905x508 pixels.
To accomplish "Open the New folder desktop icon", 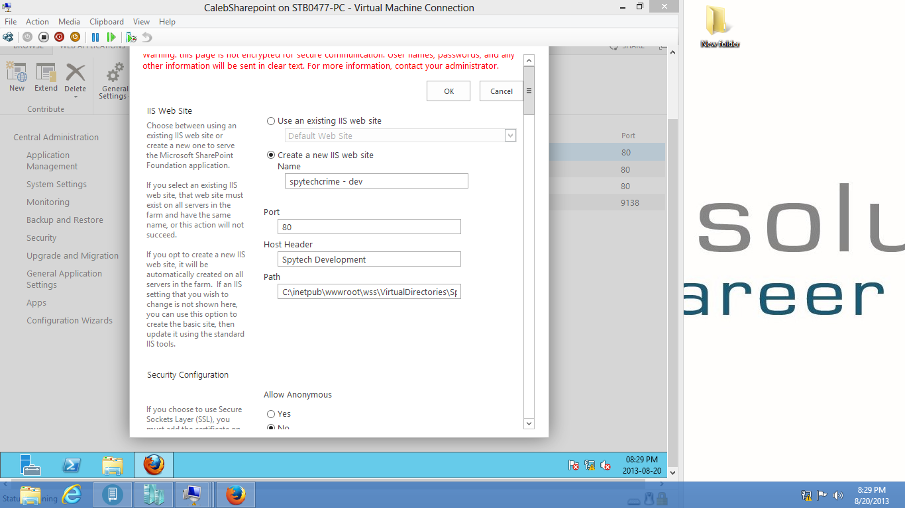I will [719, 26].
